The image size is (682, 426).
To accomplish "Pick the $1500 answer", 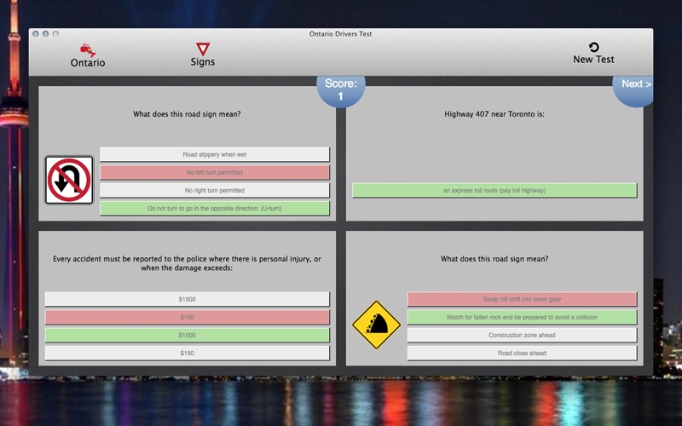I will click(187, 299).
